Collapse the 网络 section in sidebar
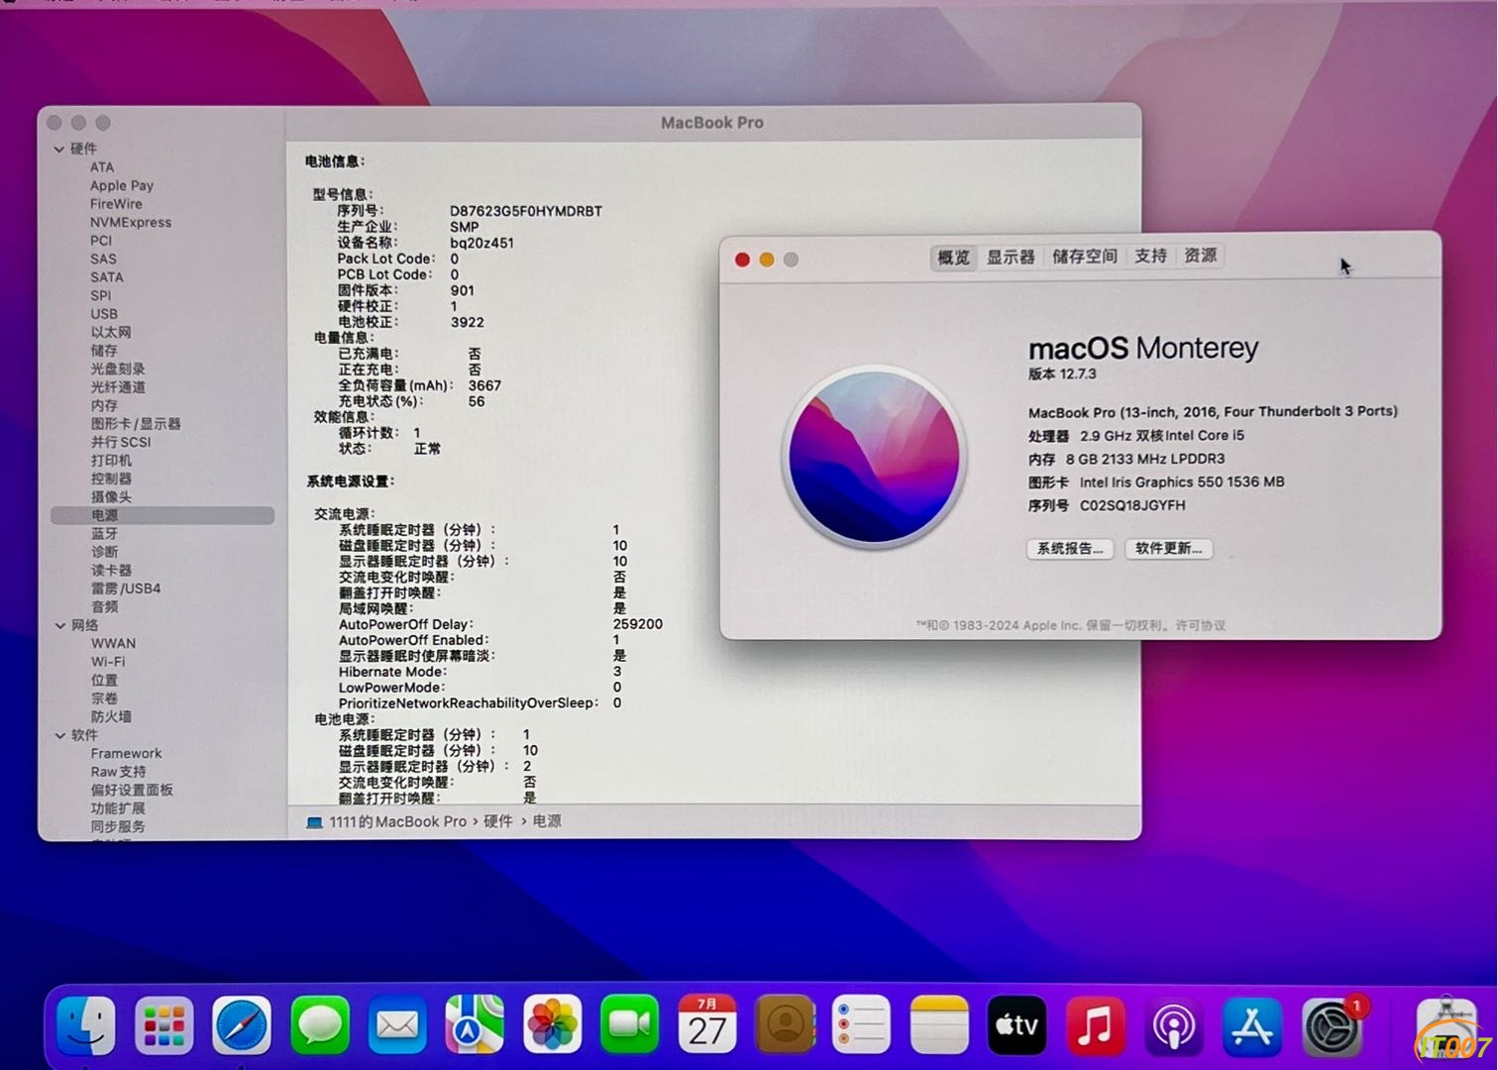1498x1070 pixels. pyautogui.click(x=60, y=626)
